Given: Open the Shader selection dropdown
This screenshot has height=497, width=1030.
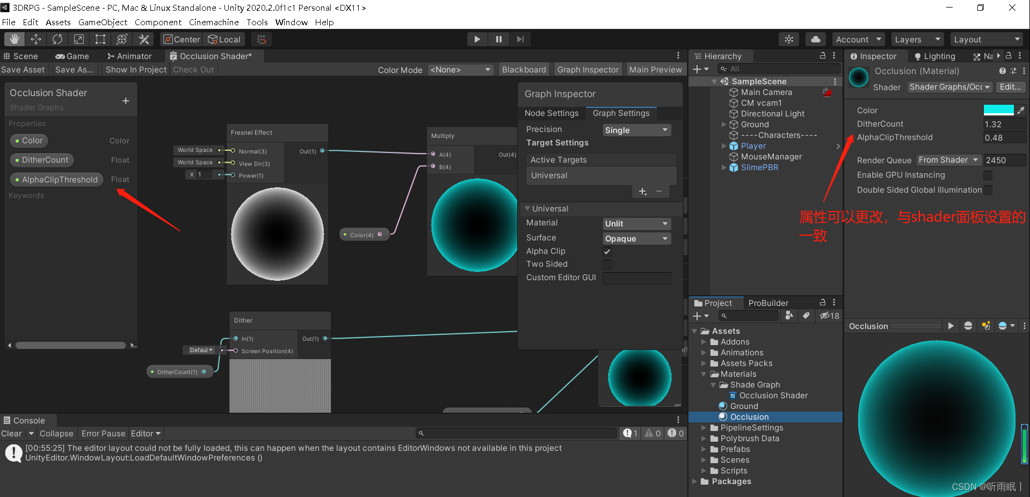Looking at the screenshot, I should click(950, 87).
